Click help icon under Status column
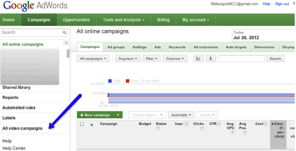296x151 pixels. click(x=158, y=128)
